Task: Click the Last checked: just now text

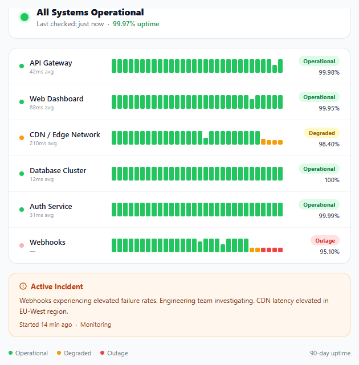Action: 70,24
